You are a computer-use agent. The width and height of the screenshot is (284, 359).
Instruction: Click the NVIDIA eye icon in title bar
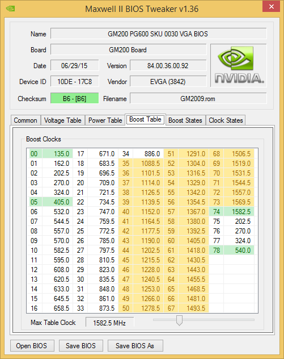[x=10, y=9]
